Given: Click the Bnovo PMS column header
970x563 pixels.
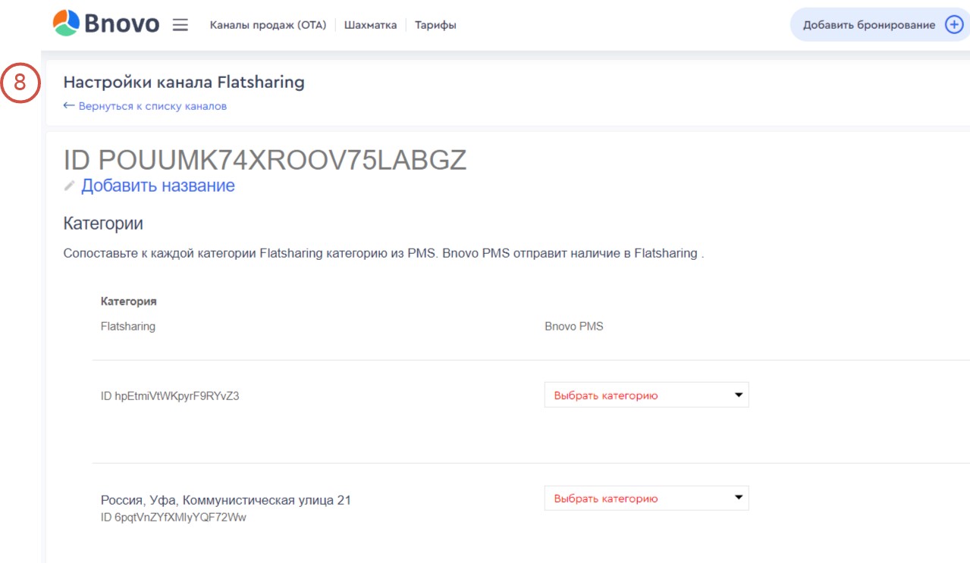Looking at the screenshot, I should click(573, 327).
